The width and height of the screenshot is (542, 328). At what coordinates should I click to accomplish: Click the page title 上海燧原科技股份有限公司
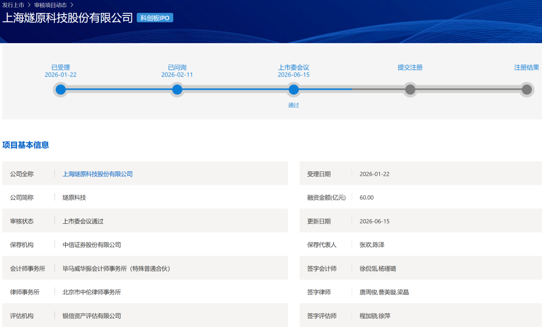(x=68, y=18)
